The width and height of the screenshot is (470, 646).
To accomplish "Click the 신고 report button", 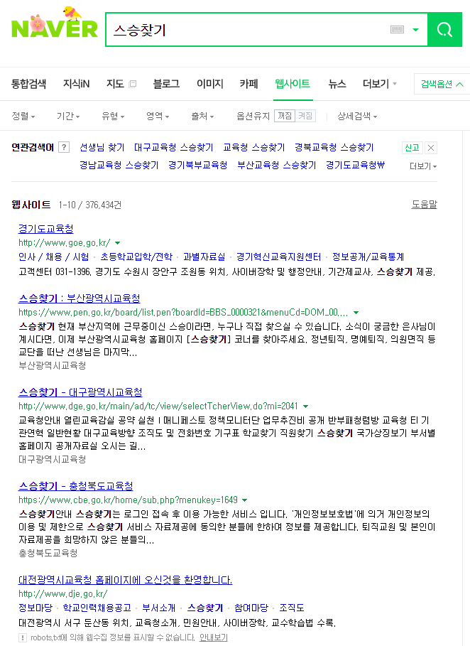I will [x=412, y=148].
